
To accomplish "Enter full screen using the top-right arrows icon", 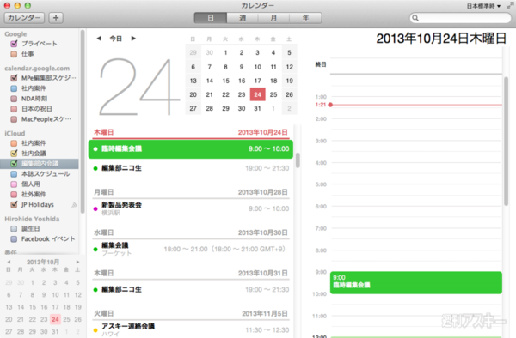I will (510, 5).
